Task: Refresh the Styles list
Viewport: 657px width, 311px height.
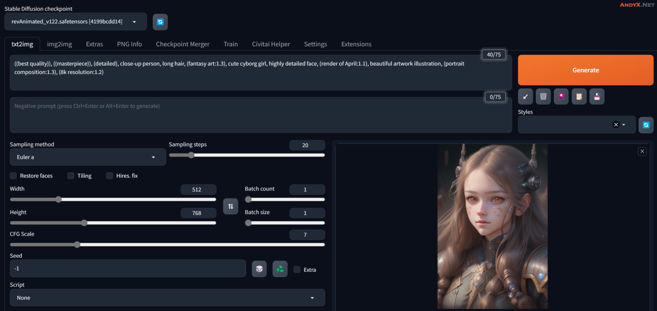Action: pyautogui.click(x=646, y=125)
